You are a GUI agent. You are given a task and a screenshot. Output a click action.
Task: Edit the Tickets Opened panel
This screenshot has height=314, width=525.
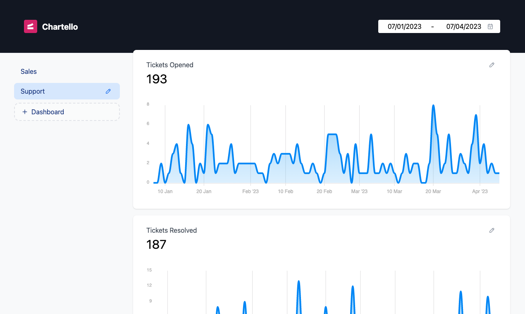click(492, 65)
